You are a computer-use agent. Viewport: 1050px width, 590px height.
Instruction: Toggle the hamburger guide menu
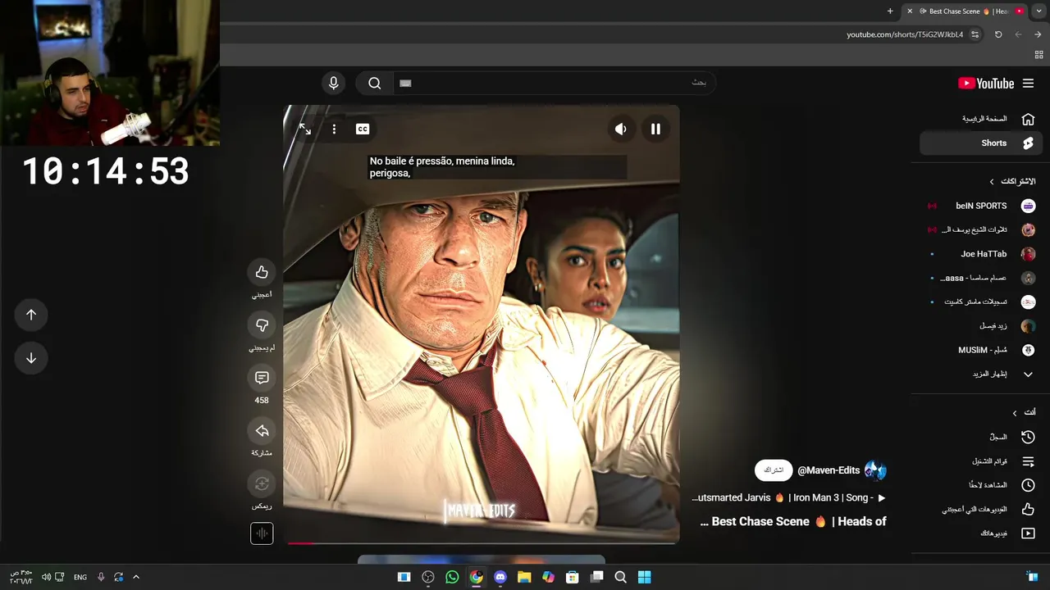tap(1028, 84)
